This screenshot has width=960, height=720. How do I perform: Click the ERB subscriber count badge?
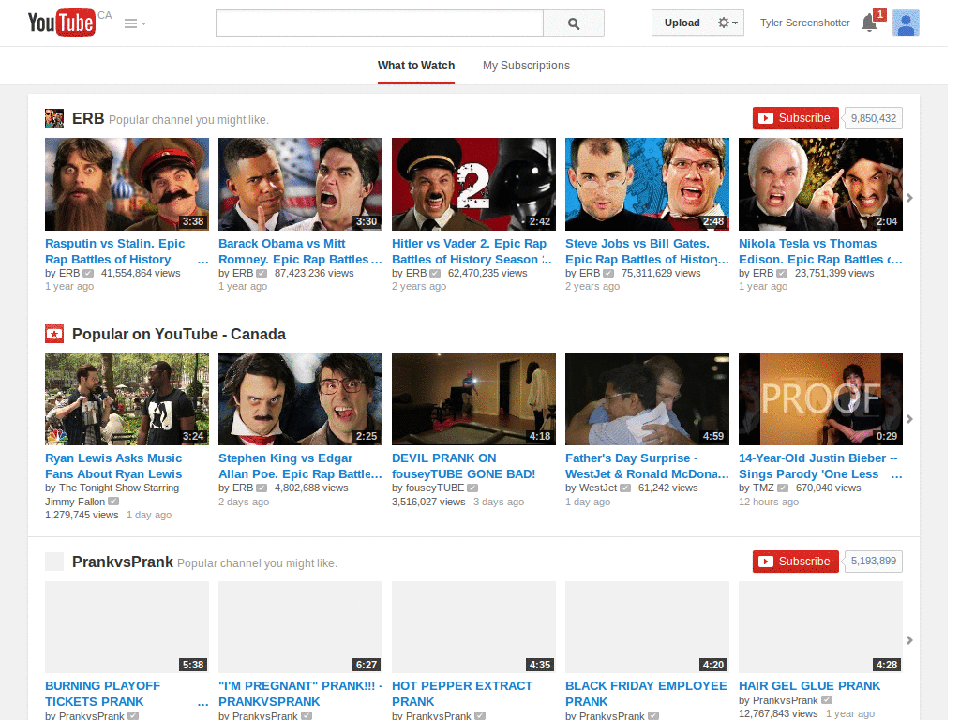(872, 118)
